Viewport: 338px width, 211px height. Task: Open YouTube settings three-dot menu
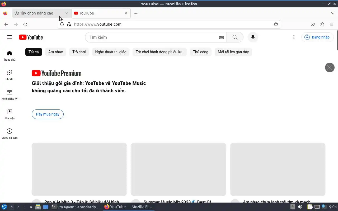click(294, 37)
